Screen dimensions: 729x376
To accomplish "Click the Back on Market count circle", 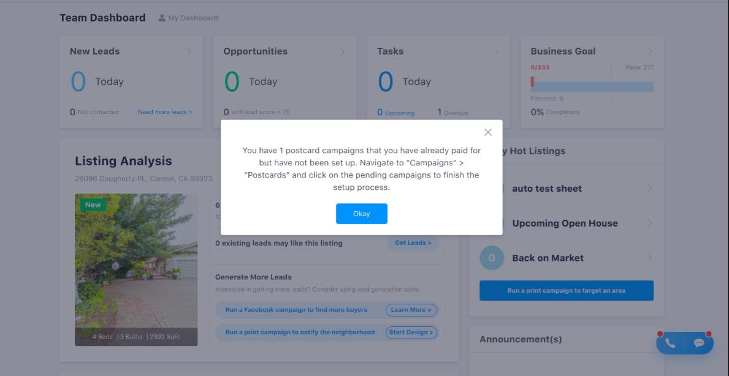I will [x=492, y=258].
